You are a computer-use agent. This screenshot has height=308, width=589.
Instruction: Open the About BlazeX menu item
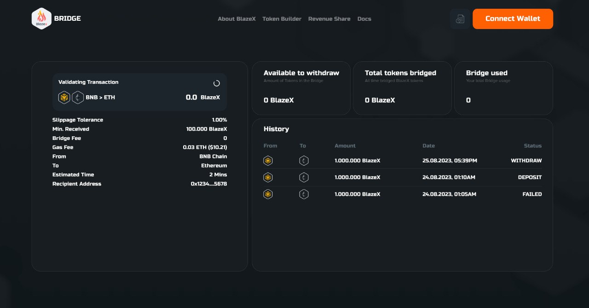coord(237,19)
